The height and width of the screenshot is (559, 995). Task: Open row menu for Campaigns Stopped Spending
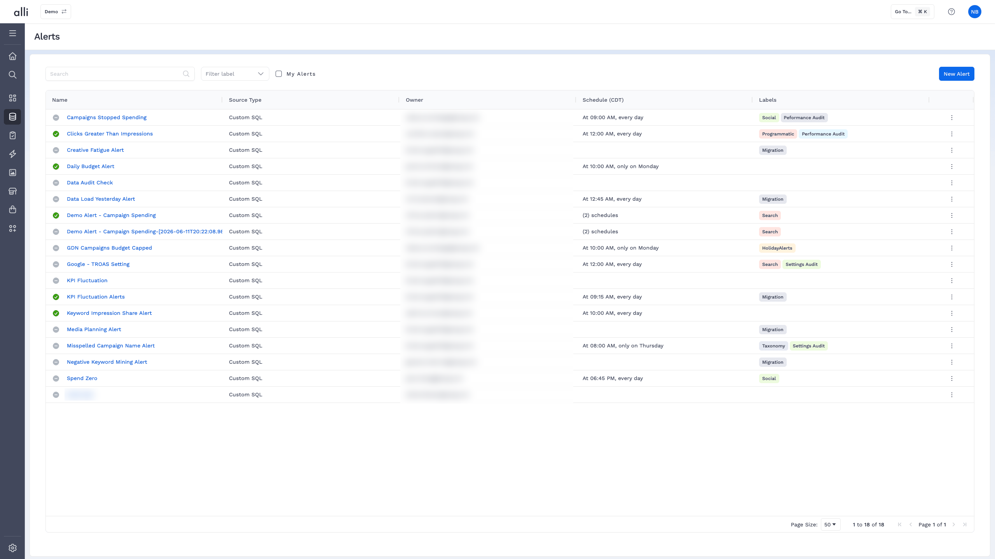coord(951,118)
